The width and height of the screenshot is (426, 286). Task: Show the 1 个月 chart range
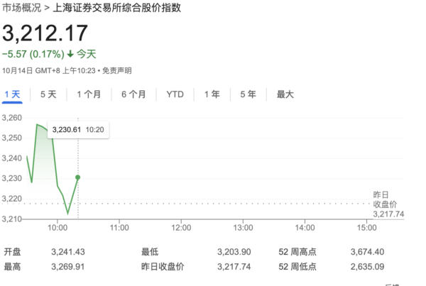click(89, 94)
